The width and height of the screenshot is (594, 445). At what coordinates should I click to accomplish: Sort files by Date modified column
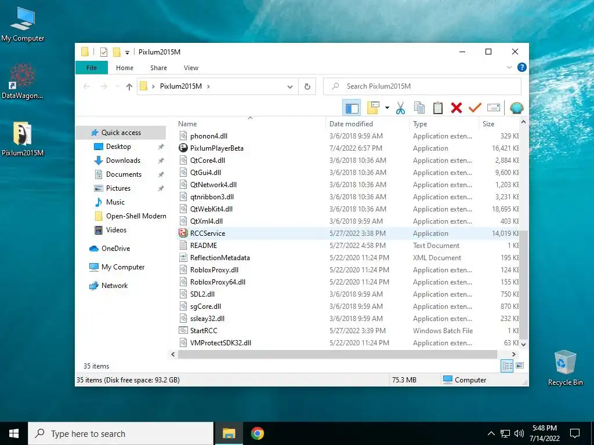pyautogui.click(x=367, y=124)
